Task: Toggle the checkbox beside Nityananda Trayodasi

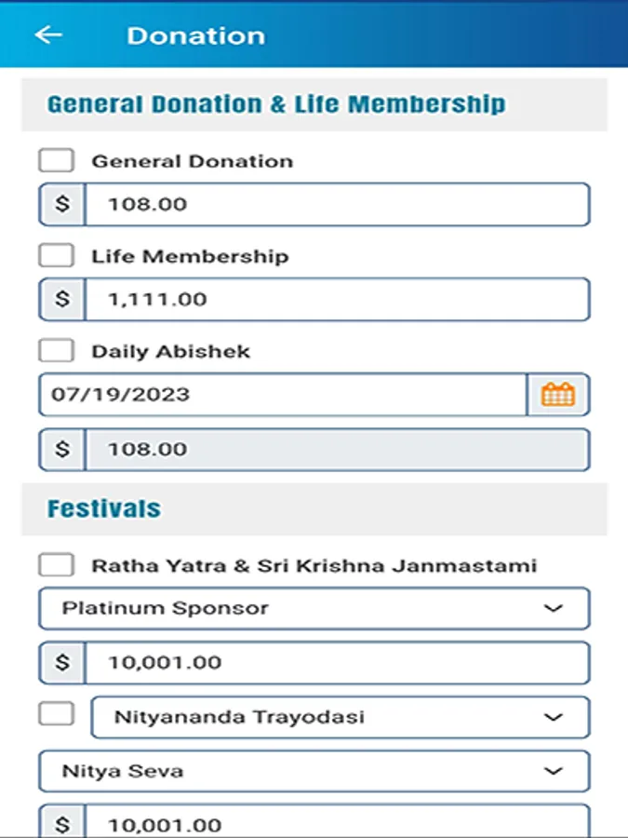Action: [x=57, y=714]
